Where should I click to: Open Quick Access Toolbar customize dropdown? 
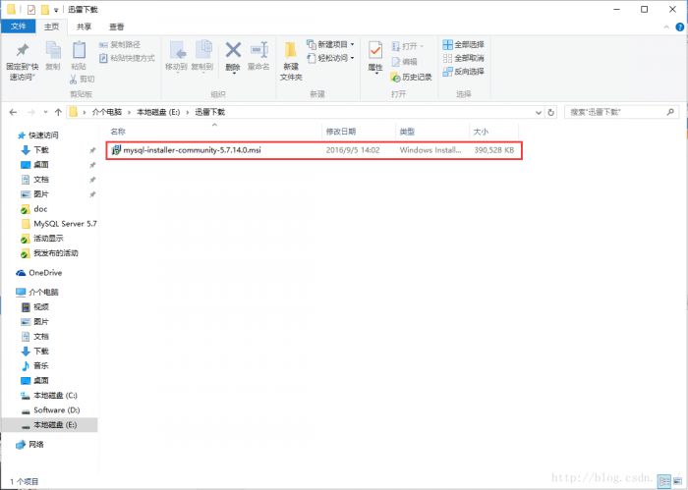click(x=56, y=10)
